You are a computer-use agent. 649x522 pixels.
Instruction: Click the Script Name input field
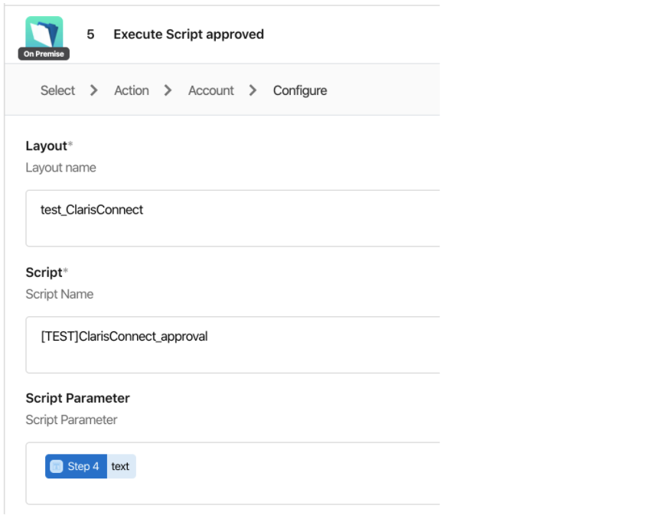pos(233,345)
